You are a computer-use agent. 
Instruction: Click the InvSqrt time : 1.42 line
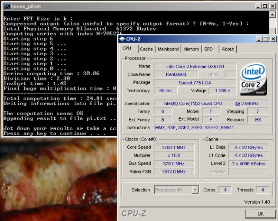35,84
